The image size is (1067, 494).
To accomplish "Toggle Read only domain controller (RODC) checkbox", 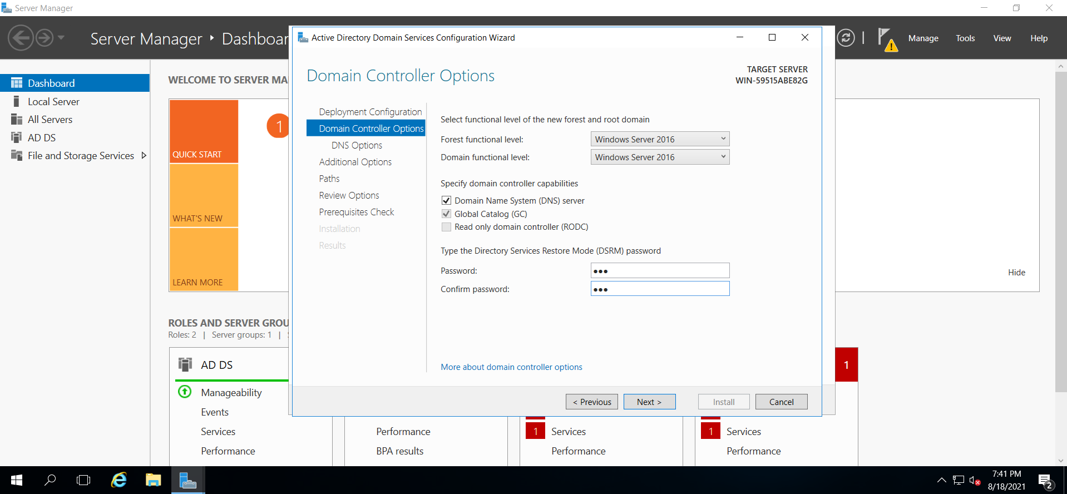I will tap(446, 227).
